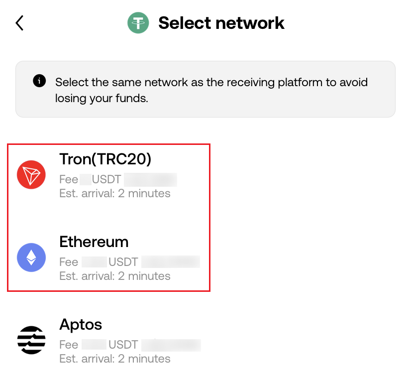Click the Tron fee USDT line
The image size is (410, 381).
[x=118, y=179]
